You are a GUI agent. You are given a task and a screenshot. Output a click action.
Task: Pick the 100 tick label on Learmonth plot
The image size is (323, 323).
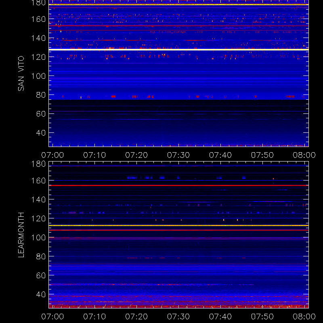coord(38,237)
